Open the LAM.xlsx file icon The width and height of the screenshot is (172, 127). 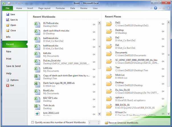tap(37, 69)
